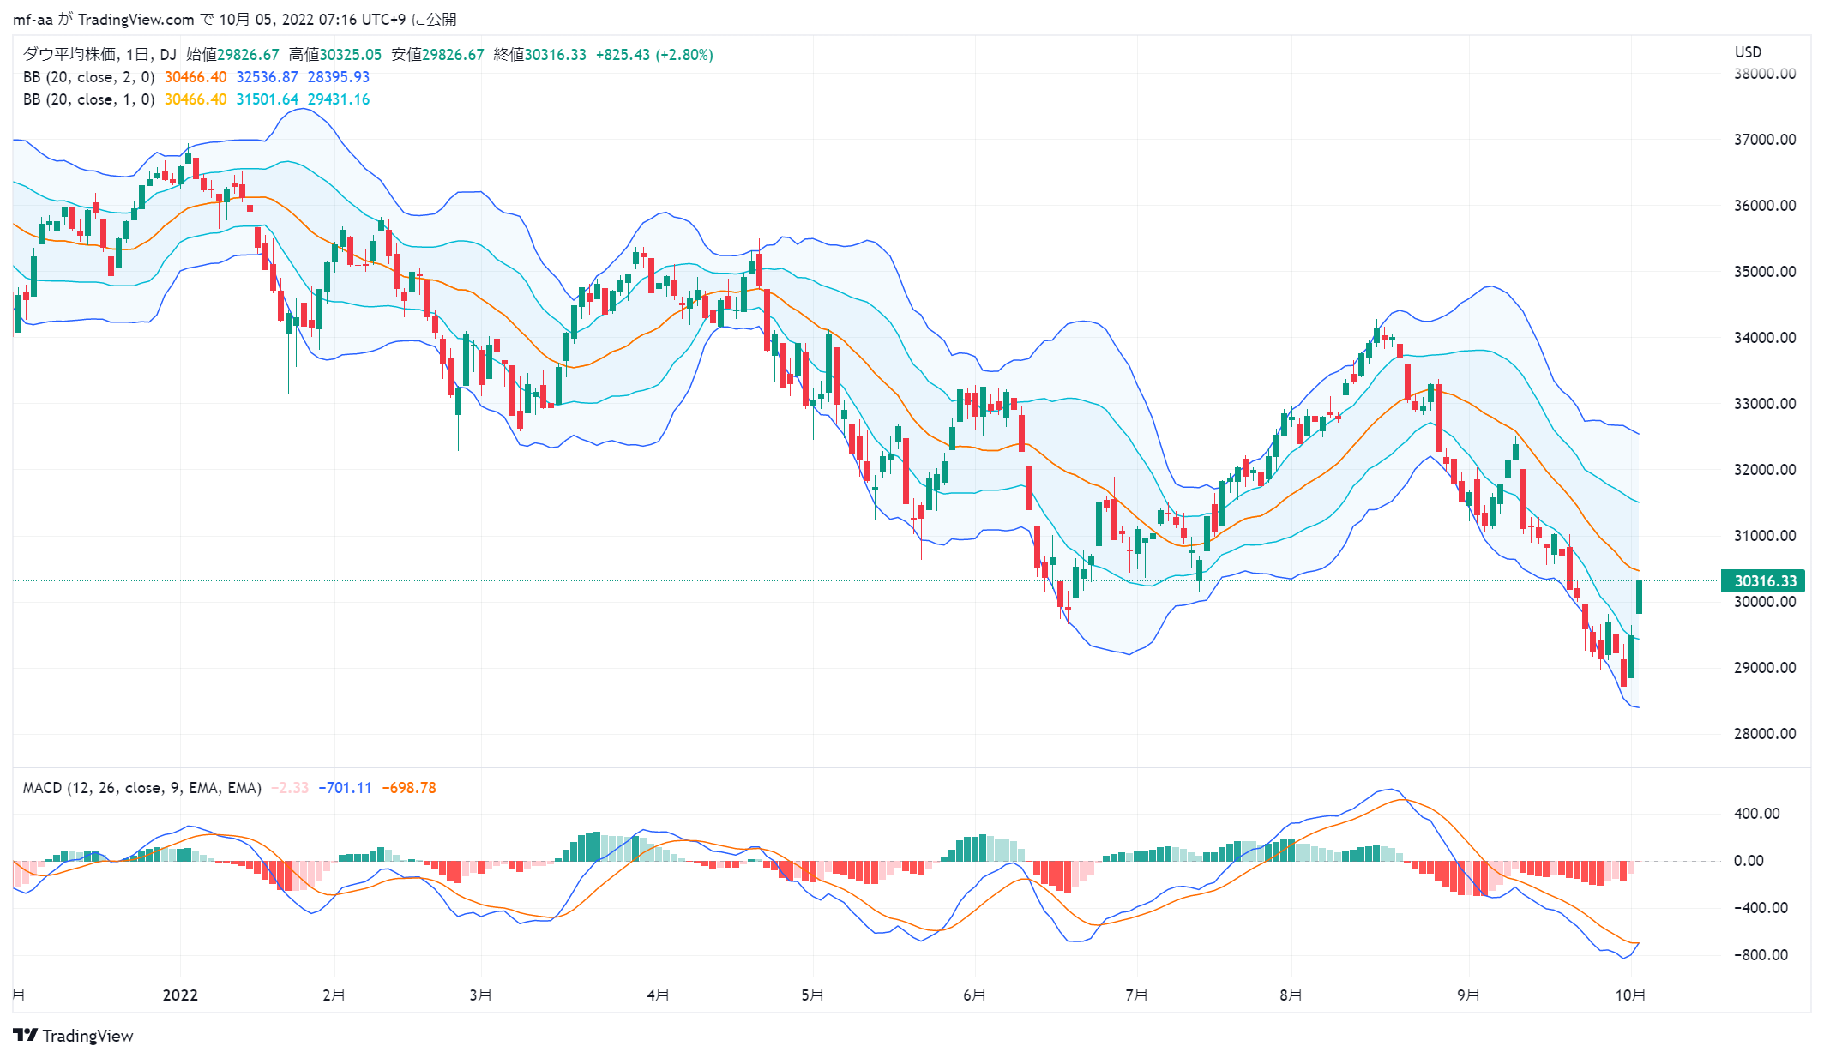Click the TradingView logo at bottom left
Image resolution: width=1824 pixels, height=1058 pixels.
[74, 1035]
